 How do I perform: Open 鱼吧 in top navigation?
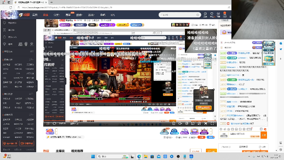click(x=103, y=15)
